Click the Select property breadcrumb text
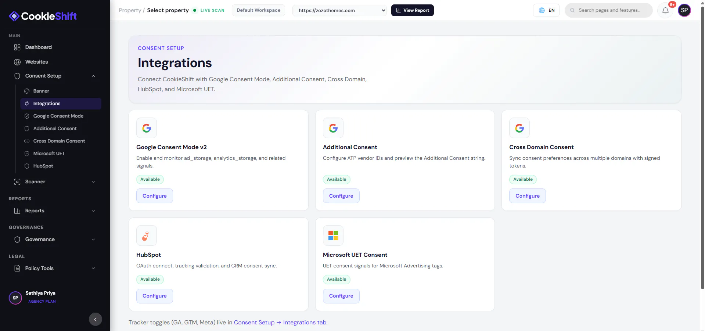The height and width of the screenshot is (331, 705). 168,10
